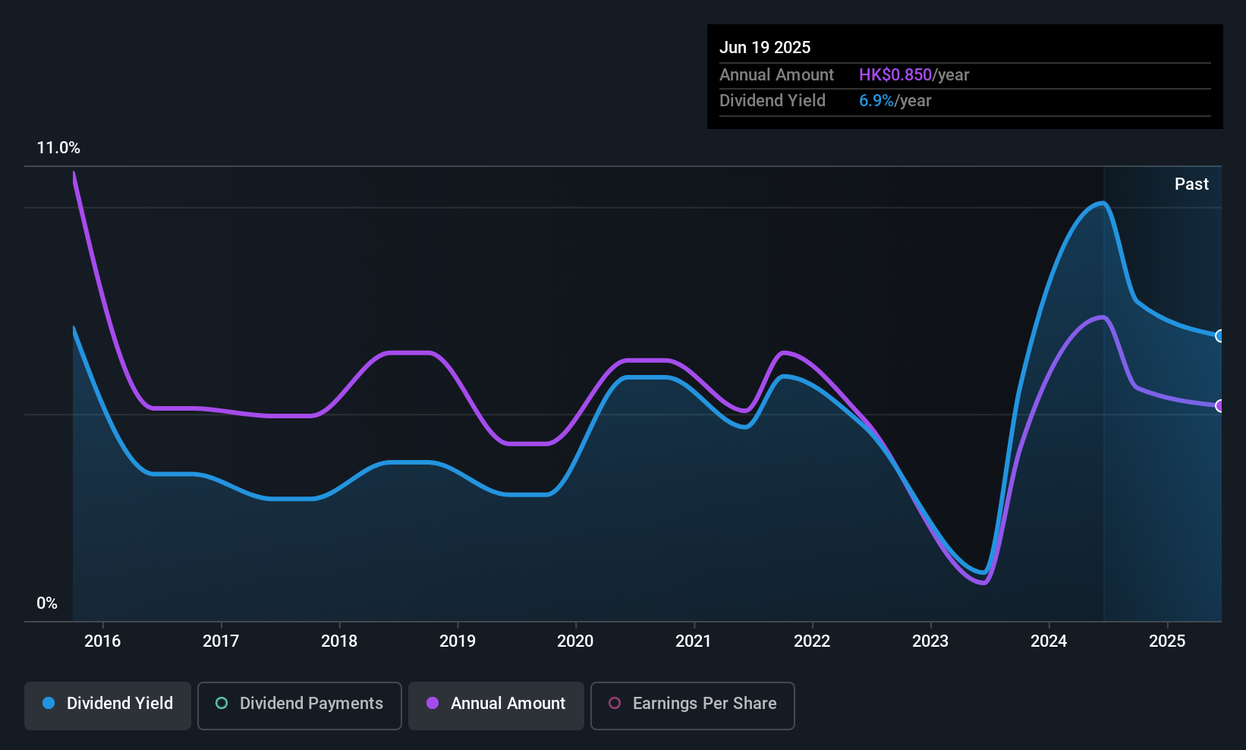Screen dimensions: 1246x750
Task: Show the Earnings Per Share series
Action: pos(693,705)
